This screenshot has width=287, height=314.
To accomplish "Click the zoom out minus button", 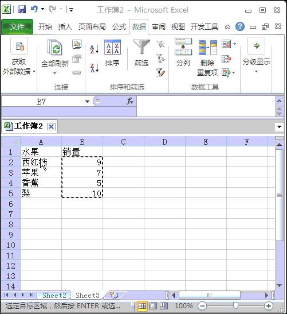I will click(202, 306).
